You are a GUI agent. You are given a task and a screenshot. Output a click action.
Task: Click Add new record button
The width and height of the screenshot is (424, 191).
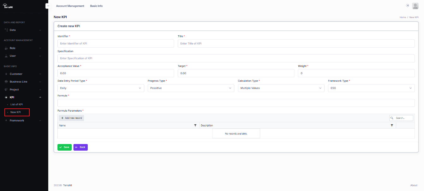pyautogui.click(x=71, y=118)
